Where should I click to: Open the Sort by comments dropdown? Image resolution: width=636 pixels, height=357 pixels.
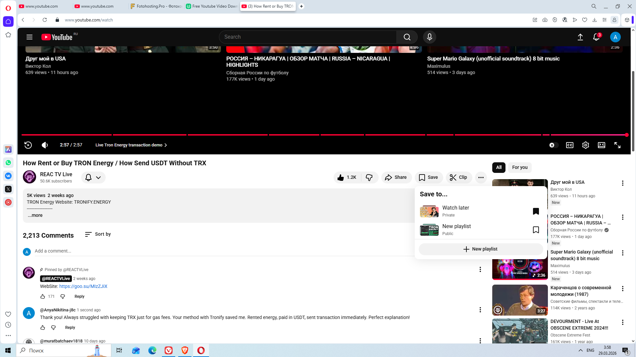(x=98, y=234)
